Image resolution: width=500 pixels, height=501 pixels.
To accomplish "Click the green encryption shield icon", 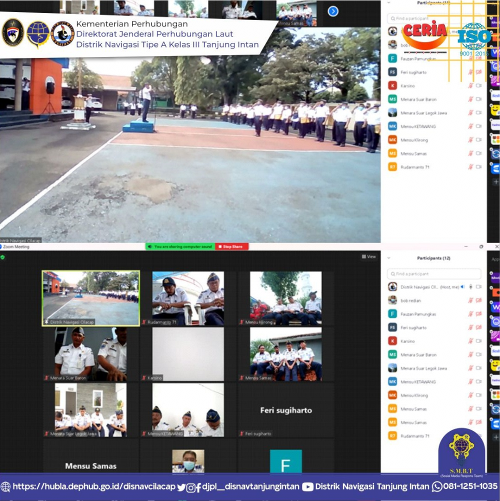I will (x=2, y=257).
